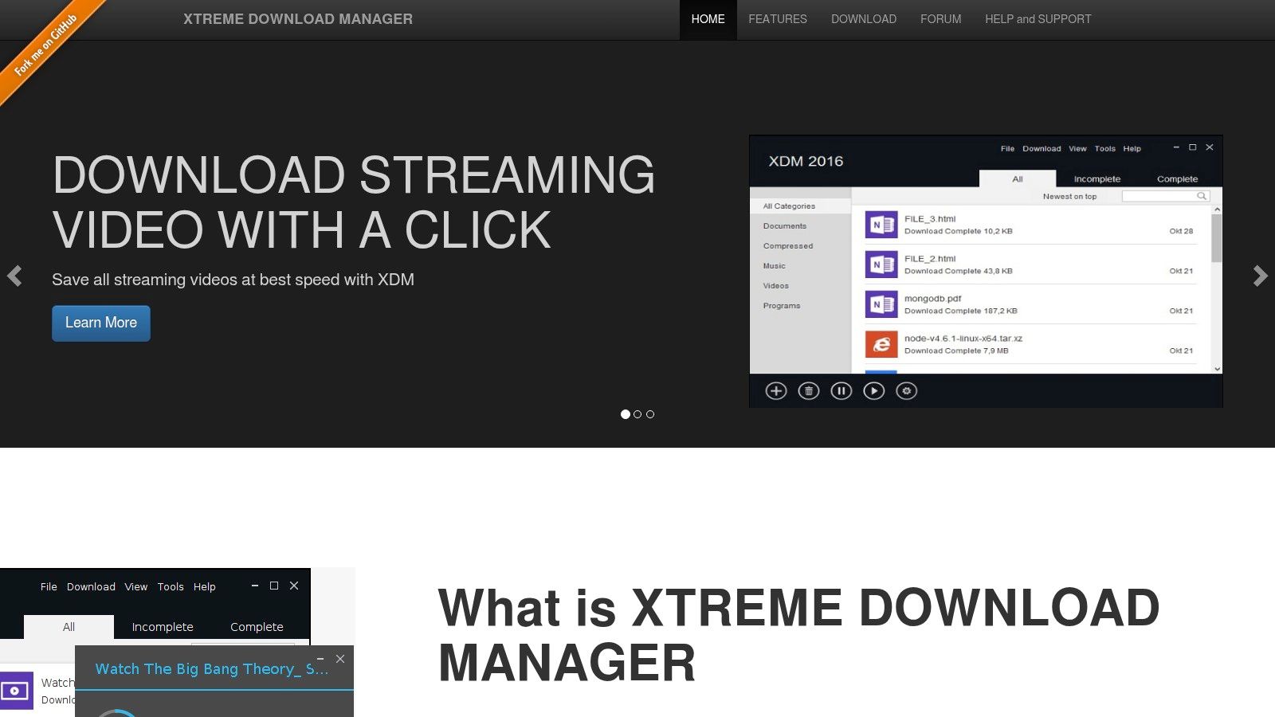The height and width of the screenshot is (717, 1275).
Task: Open the Newest on top sort dropdown
Action: click(x=1069, y=197)
